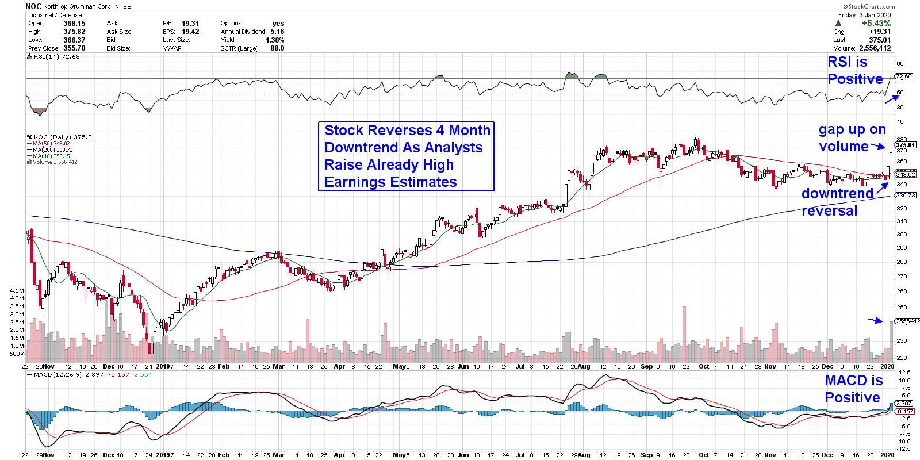Click the RSI(14) 72.68 indicator label
Image resolution: width=920 pixels, height=460 pixels.
pos(53,57)
